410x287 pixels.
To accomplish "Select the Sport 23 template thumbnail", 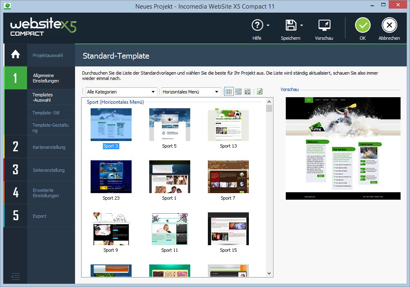I will pyautogui.click(x=111, y=177).
